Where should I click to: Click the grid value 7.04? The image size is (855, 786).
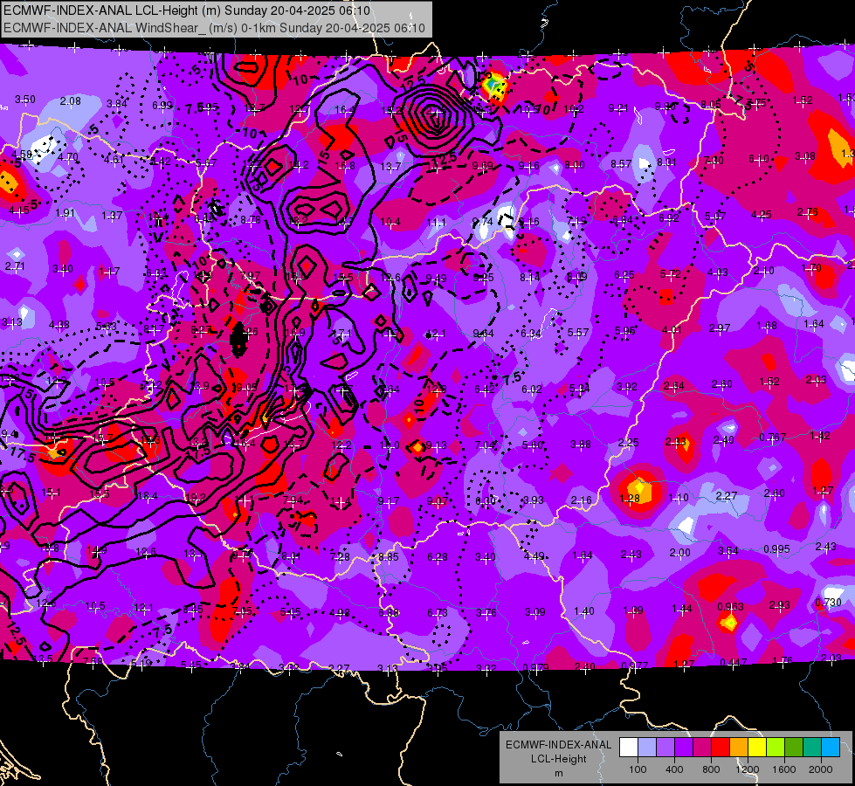tap(486, 445)
